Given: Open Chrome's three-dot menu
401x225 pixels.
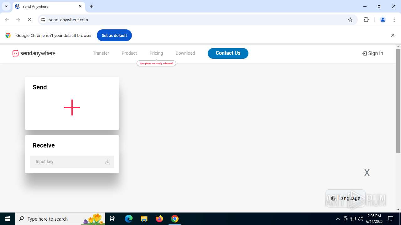Looking at the screenshot, I should tap(394, 20).
